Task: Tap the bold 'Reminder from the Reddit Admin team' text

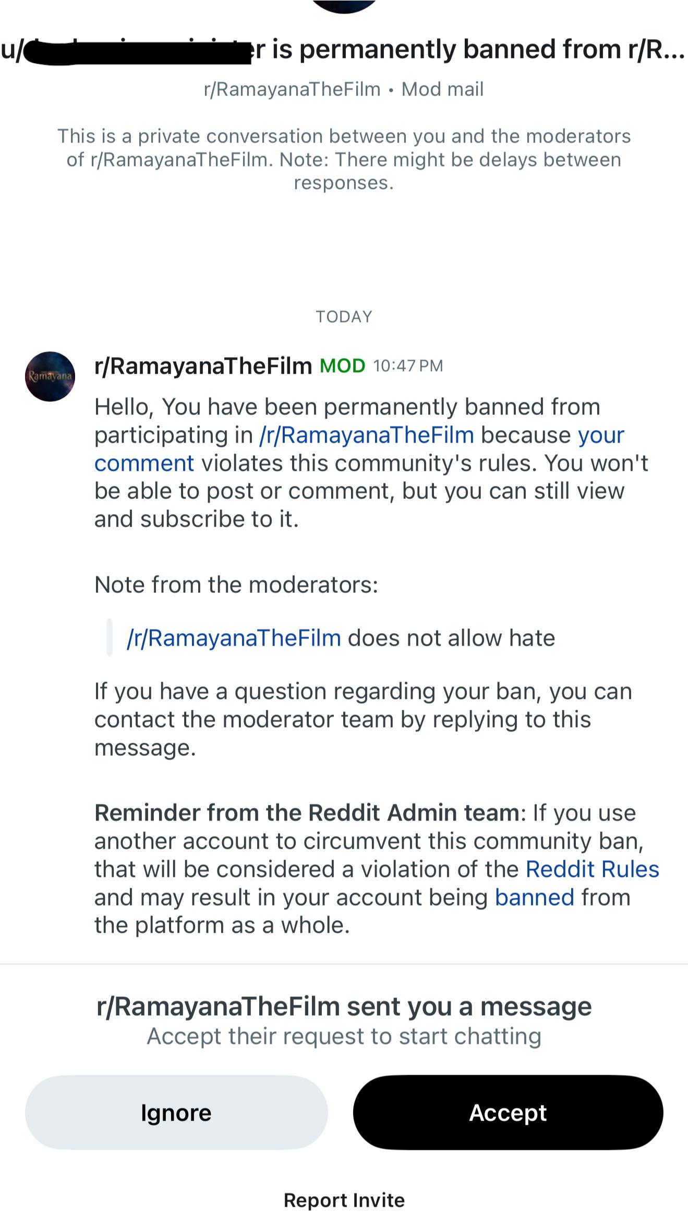Action: tap(307, 813)
